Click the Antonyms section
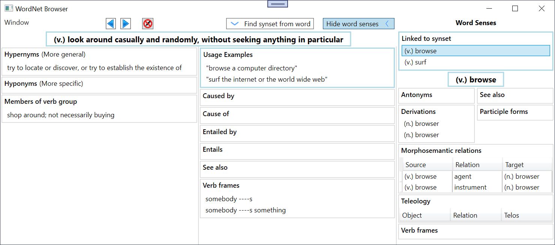The width and height of the screenshot is (555, 245). coord(436,96)
